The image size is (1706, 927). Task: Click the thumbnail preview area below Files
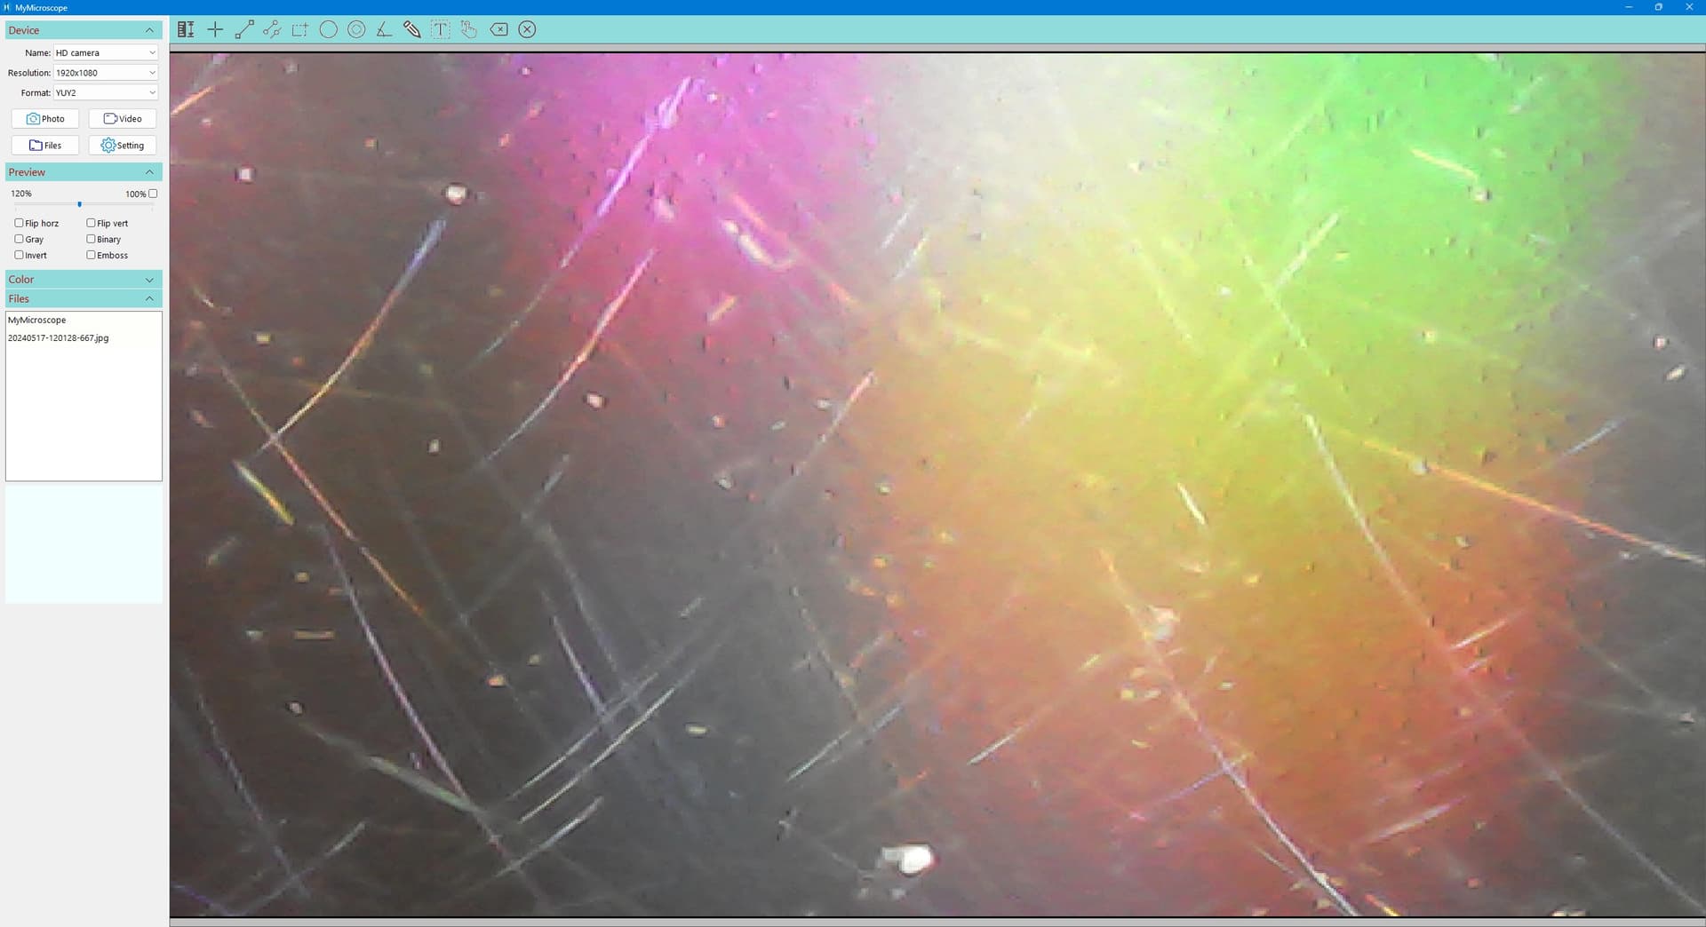[84, 543]
